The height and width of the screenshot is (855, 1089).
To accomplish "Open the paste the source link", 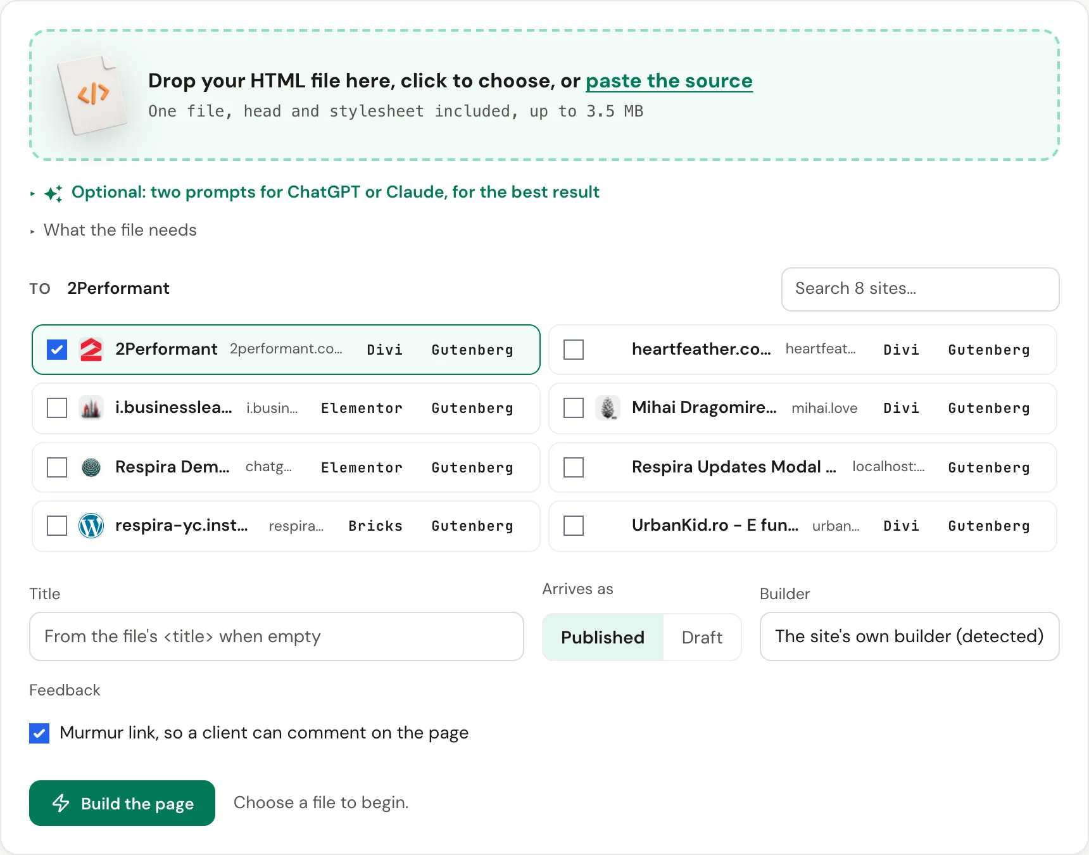I will click(x=669, y=81).
